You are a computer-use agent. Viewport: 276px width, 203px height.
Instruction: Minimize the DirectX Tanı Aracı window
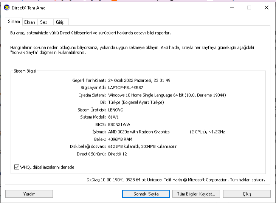pos(232,8)
